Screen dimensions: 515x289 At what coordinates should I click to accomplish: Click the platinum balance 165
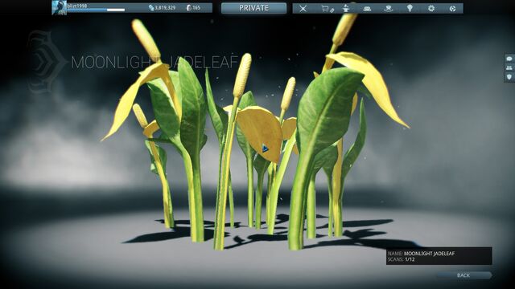tap(193, 7)
